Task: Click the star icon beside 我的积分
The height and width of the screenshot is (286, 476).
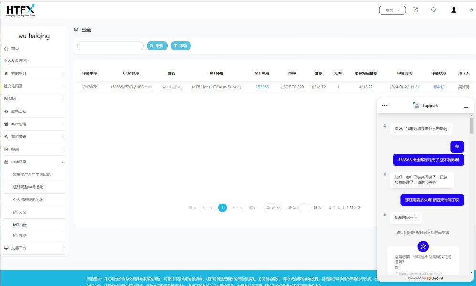Action: pos(6,73)
